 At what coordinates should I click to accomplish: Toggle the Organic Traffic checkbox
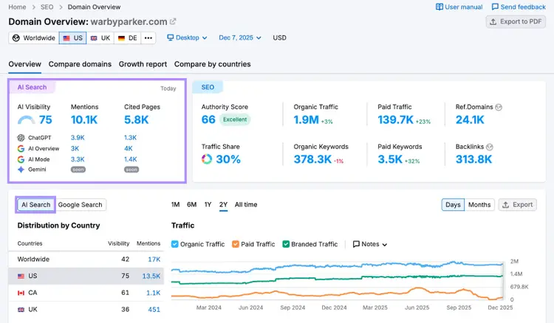174,244
